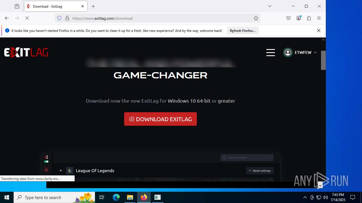Open the app right of Firefox on the taskbar

click(158, 197)
